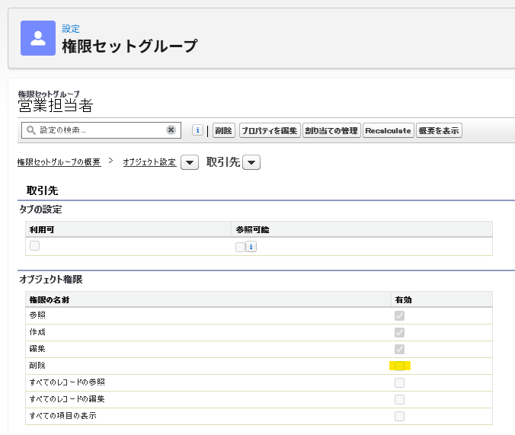Click the オブジェクト権限 section heading
Viewport: 515px width, 435px height.
51,280
